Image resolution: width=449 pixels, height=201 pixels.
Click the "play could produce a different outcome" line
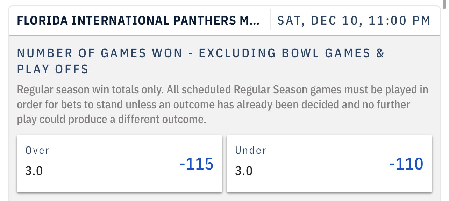(112, 120)
